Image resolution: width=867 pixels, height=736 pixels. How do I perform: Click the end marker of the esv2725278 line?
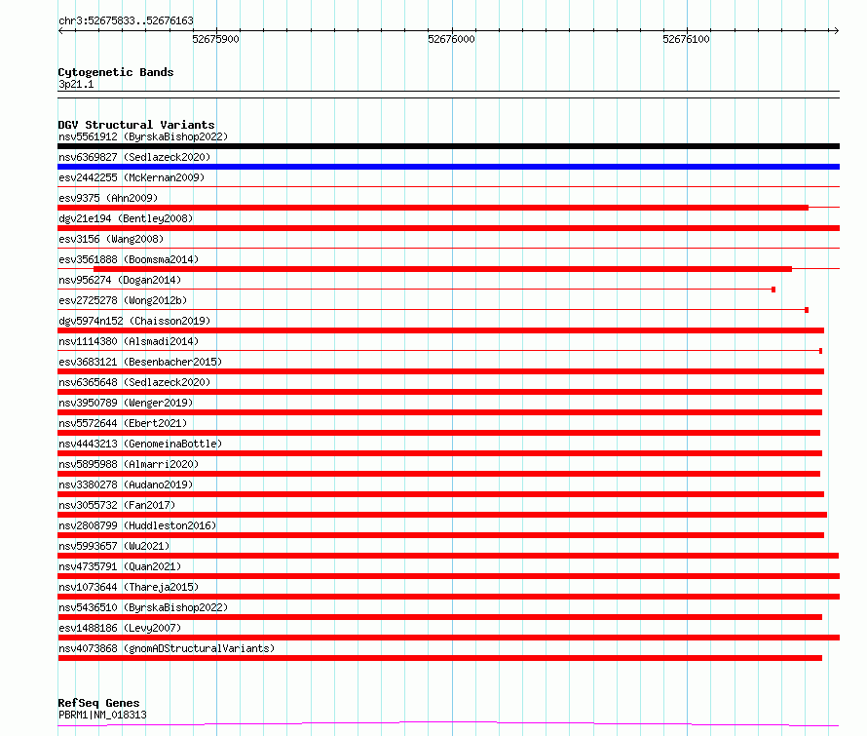coord(807,310)
